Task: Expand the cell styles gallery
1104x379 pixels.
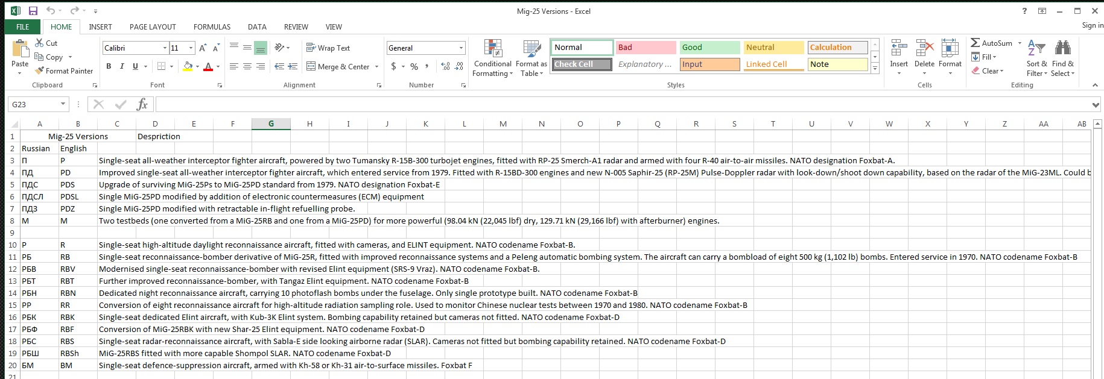Action: (875, 69)
